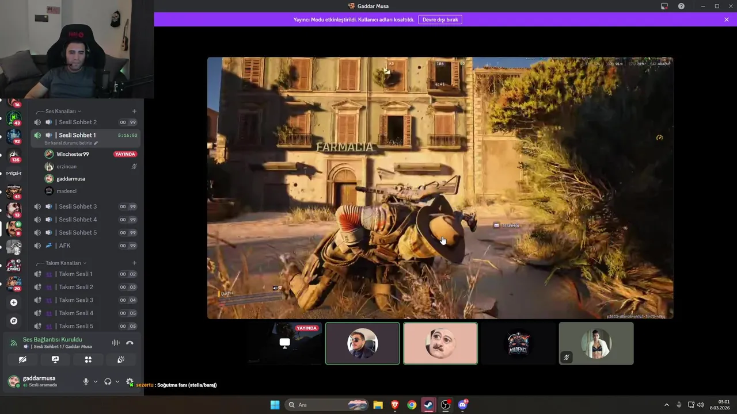
Task: Open Brave browser from the taskbar
Action: (x=395, y=405)
